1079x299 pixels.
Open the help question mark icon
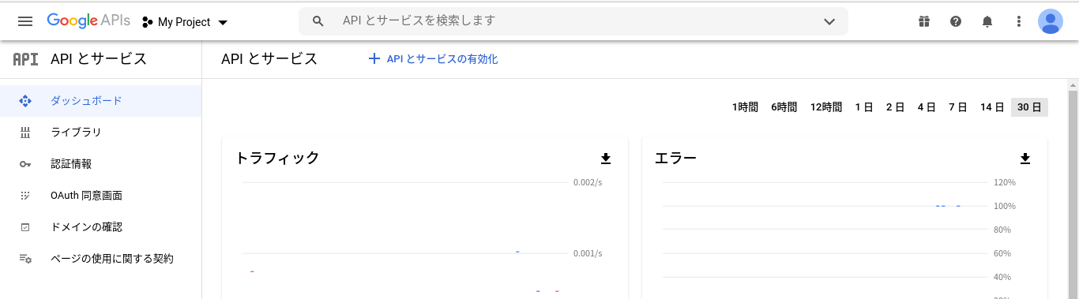click(x=956, y=21)
